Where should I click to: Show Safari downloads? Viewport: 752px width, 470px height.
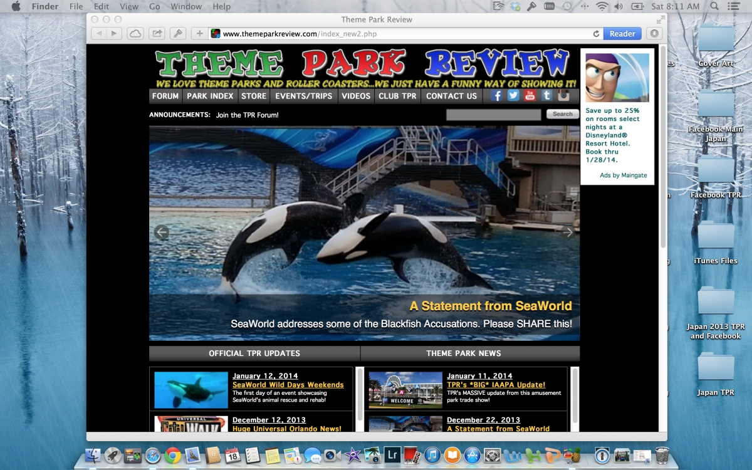(x=654, y=34)
